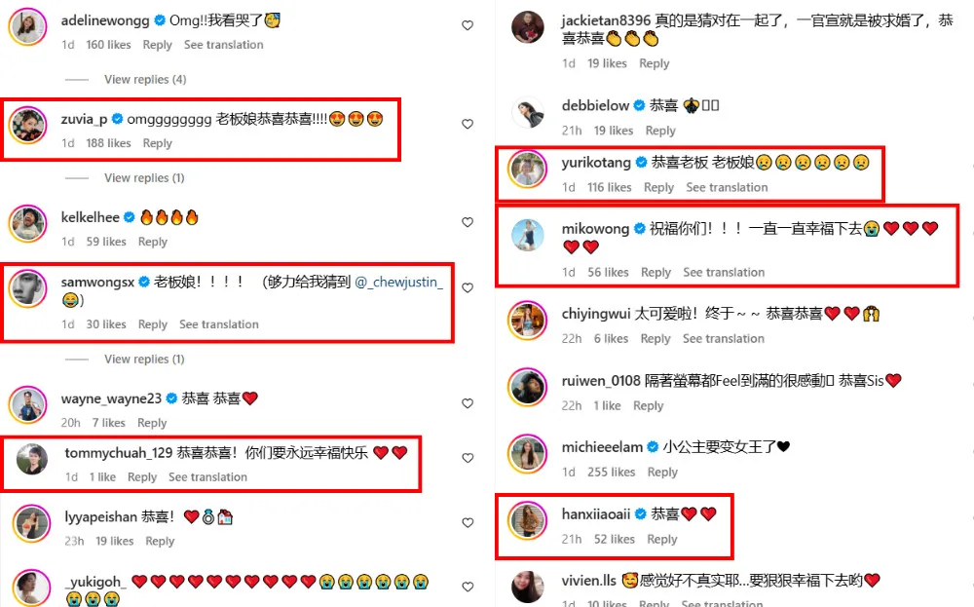974x607 pixels.
Task: Reply to debbielow's comment
Action: (660, 131)
